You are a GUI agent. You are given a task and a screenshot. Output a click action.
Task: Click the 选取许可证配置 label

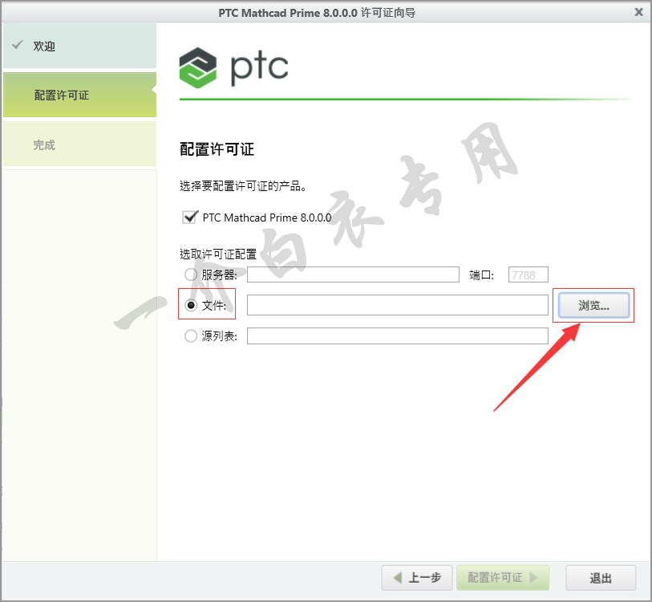pyautogui.click(x=218, y=254)
